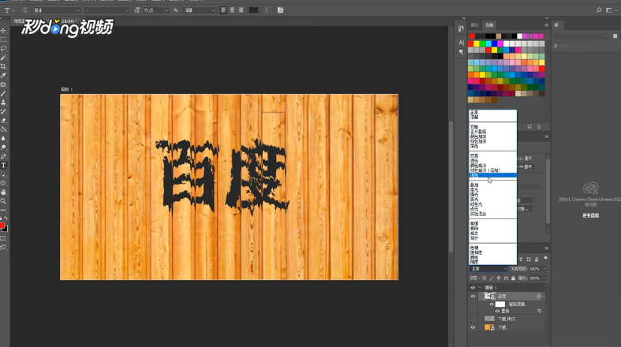Open the layer opacity slider arrow
This screenshot has width=621, height=347.
(544, 269)
